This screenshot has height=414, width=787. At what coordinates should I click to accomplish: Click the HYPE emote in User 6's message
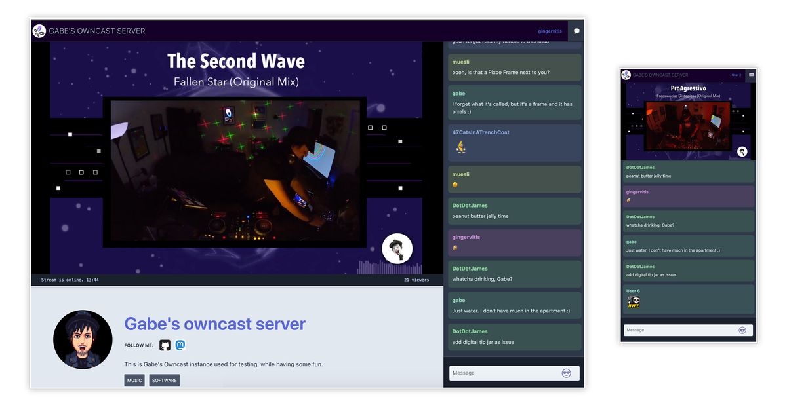pos(634,301)
